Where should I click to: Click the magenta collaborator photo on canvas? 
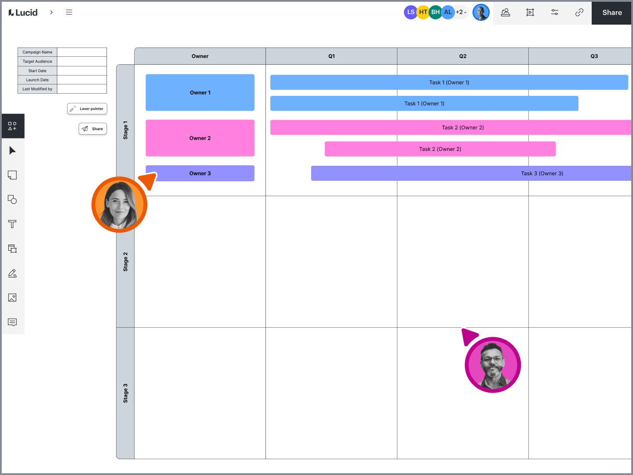[493, 365]
